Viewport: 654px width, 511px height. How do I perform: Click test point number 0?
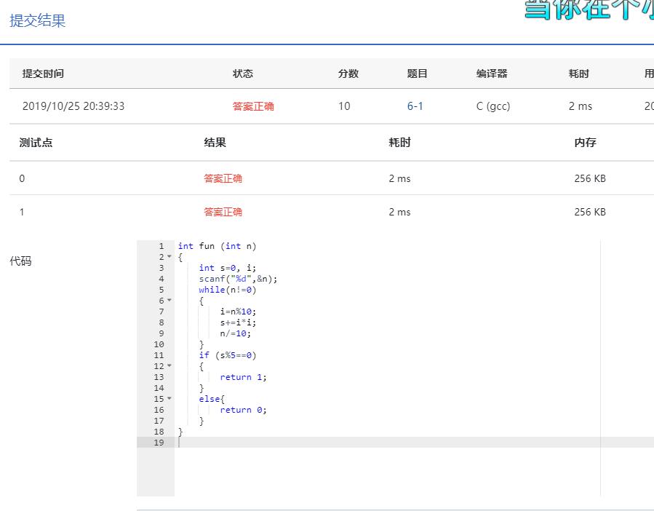pos(22,178)
